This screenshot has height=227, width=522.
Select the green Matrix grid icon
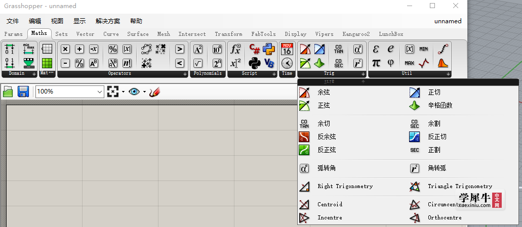[x=47, y=63]
